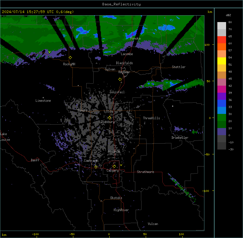Screen dimensions: 243x238
Task: Click the Base_Reflectivity title
Action: click(x=121, y=4)
